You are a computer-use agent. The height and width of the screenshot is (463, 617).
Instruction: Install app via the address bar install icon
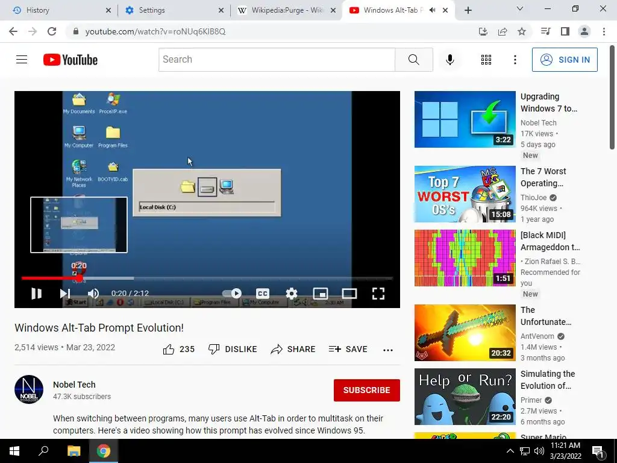click(483, 31)
